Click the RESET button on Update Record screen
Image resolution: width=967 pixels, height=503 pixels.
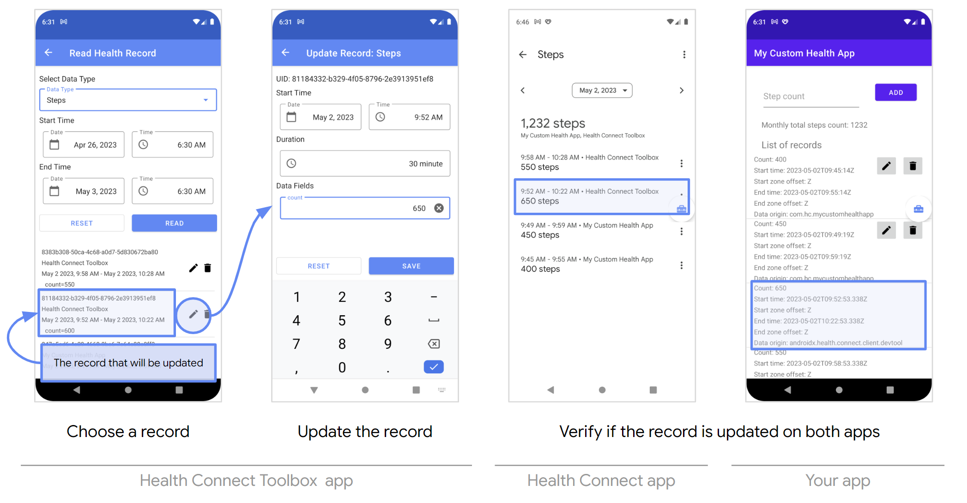[319, 266]
